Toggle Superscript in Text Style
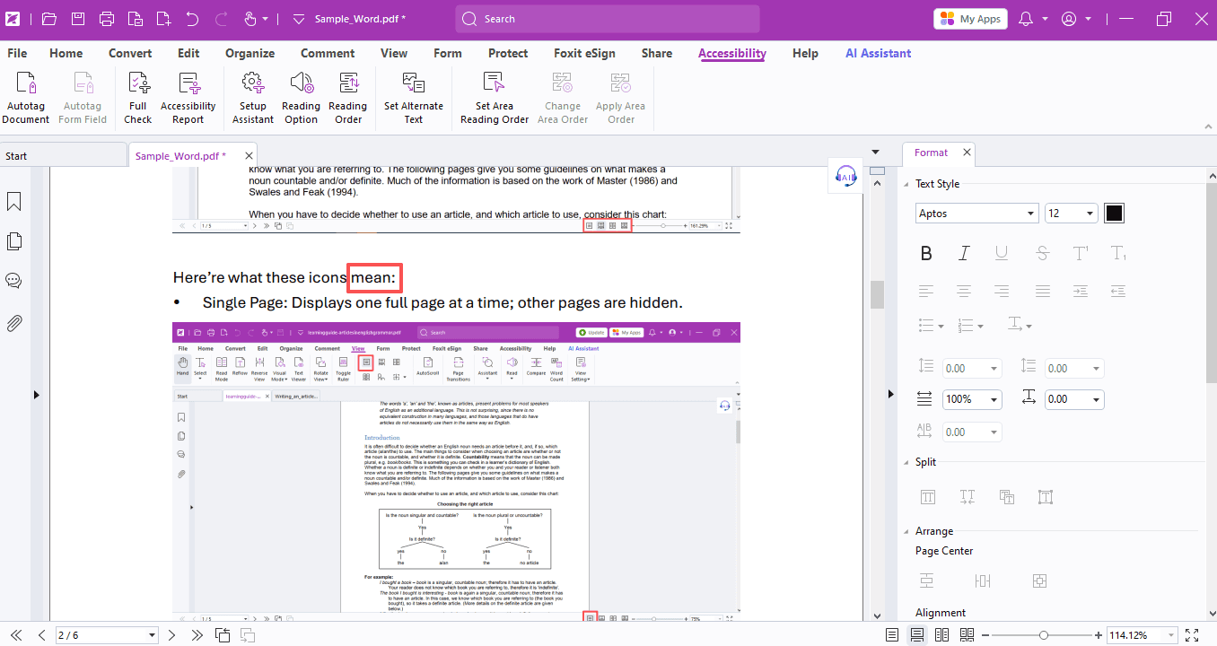Viewport: 1217px width, 646px height. pos(1081,254)
